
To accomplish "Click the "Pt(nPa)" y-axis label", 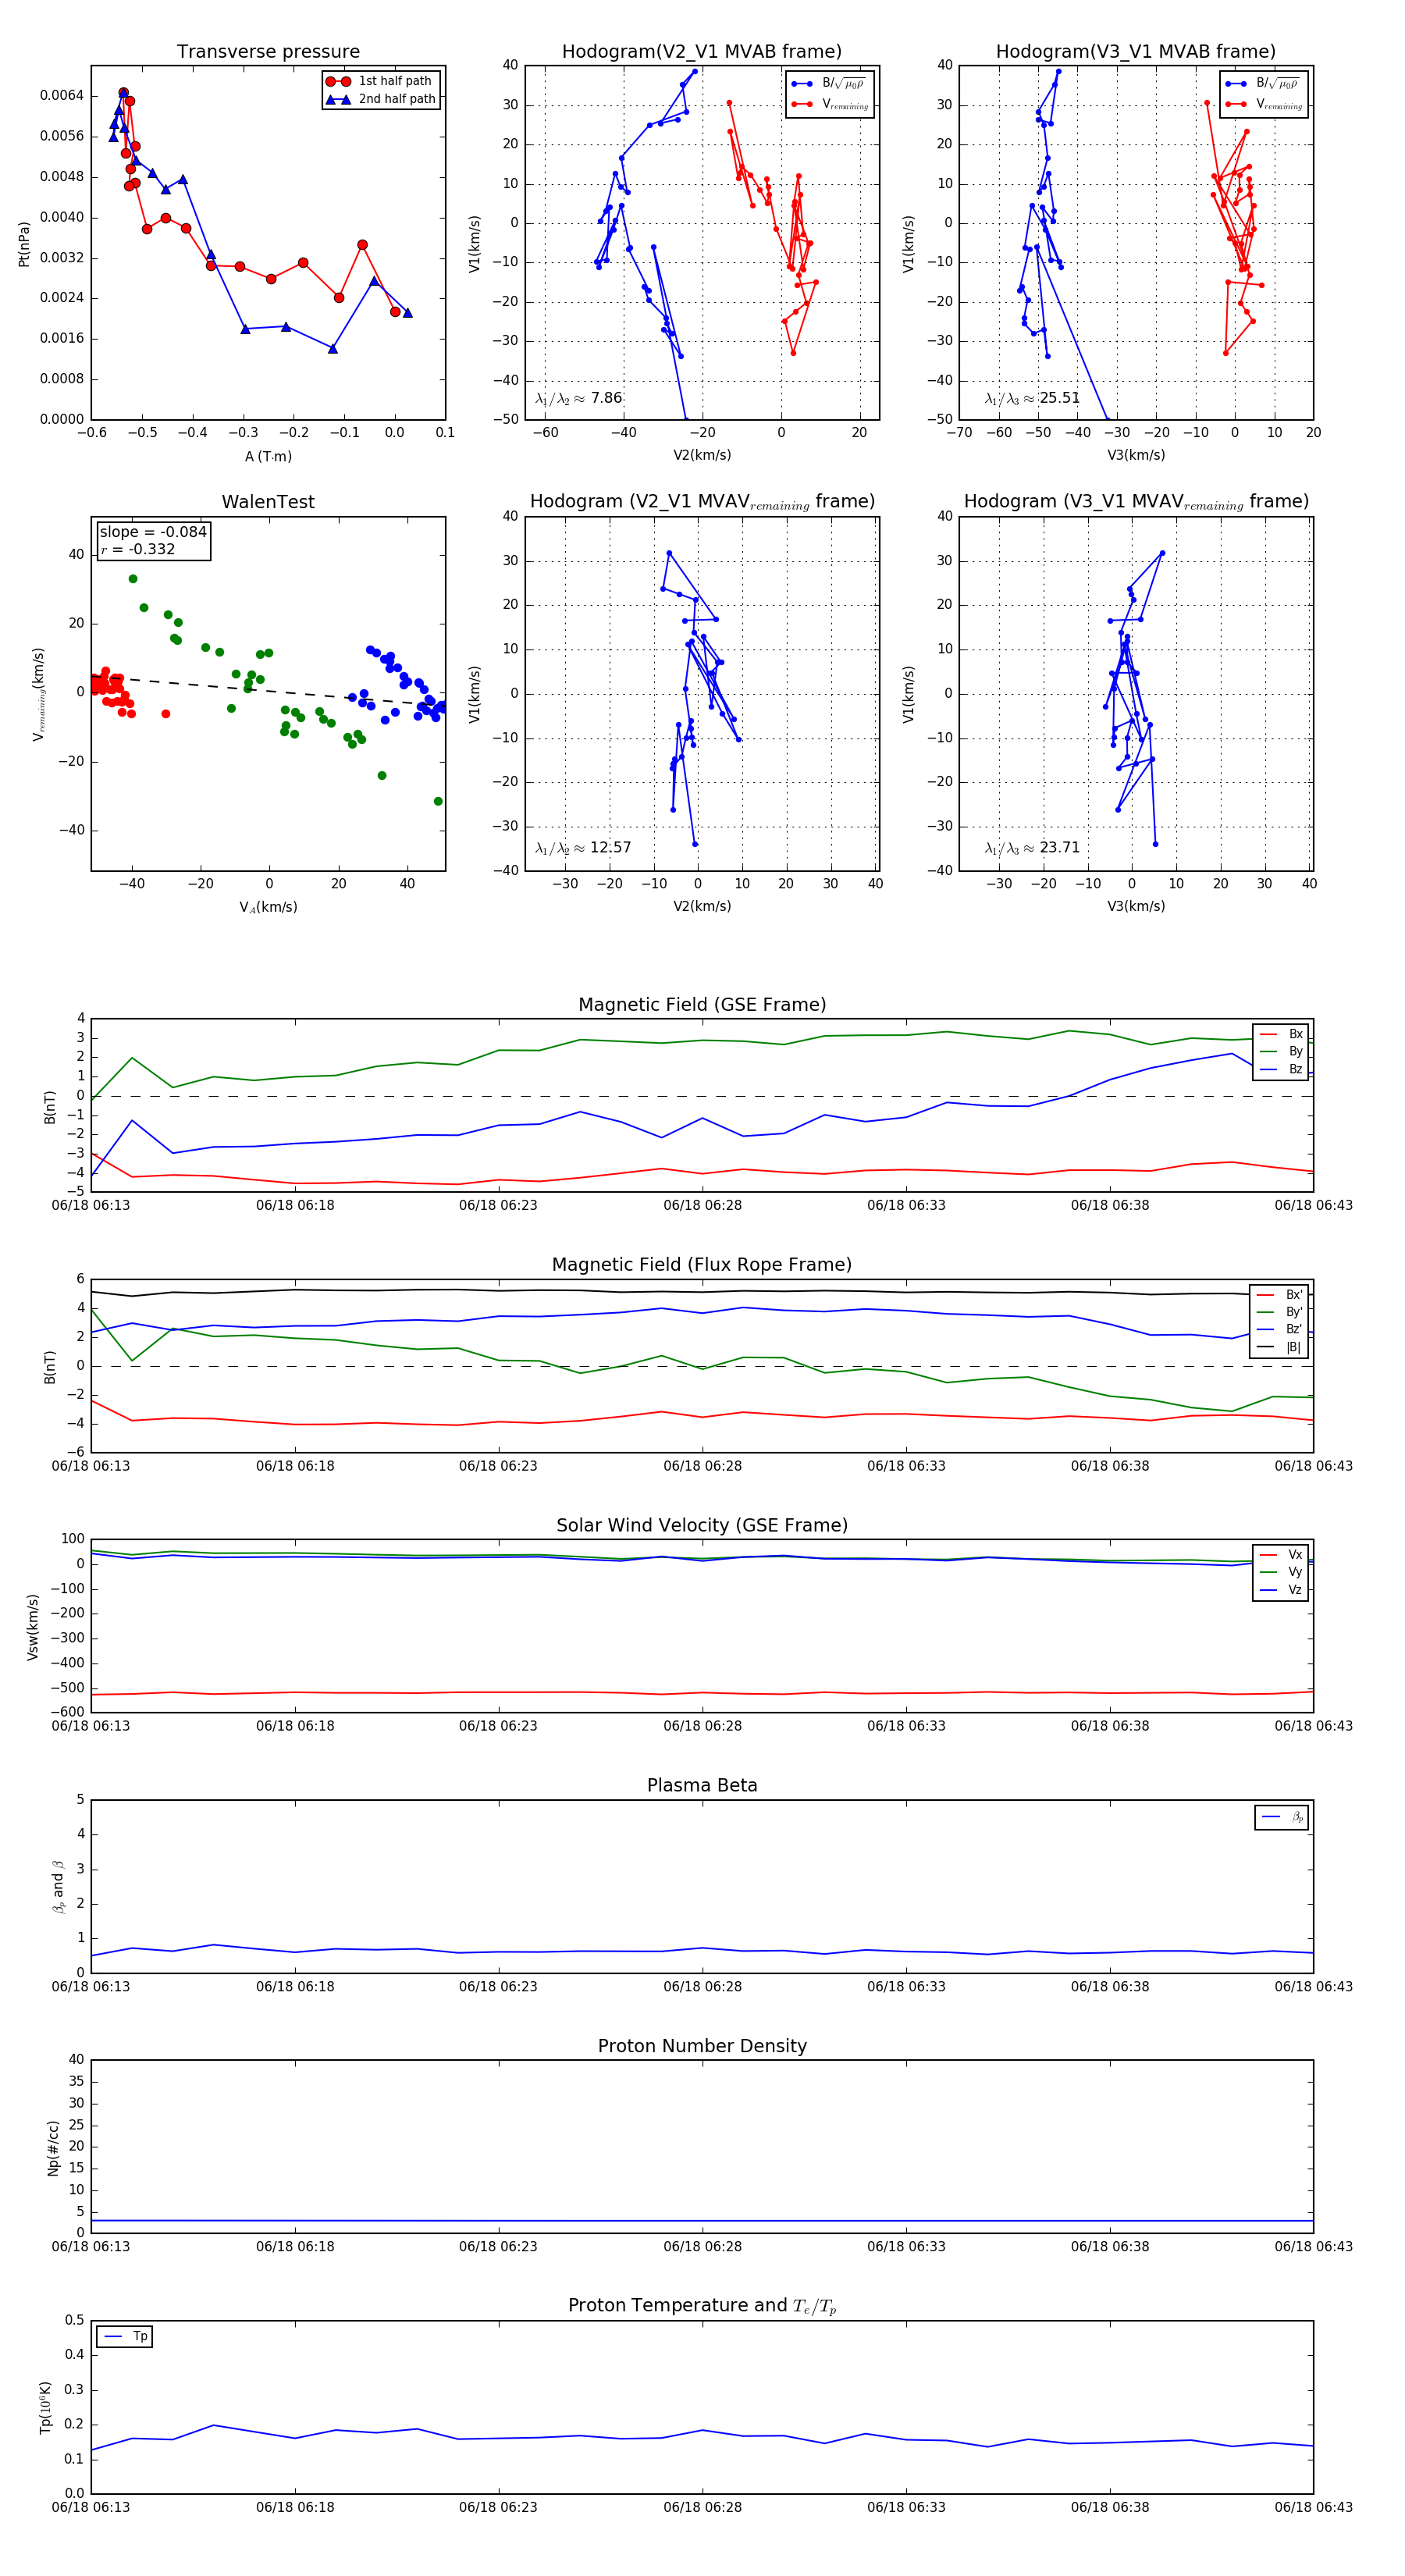I will click(x=24, y=243).
